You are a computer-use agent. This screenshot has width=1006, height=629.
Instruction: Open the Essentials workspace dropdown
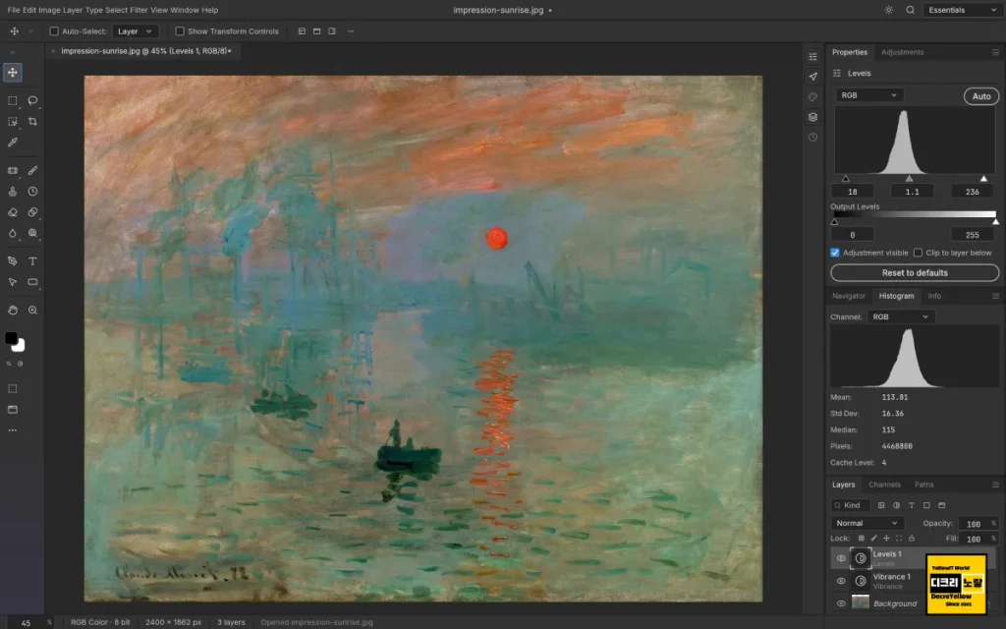click(x=963, y=10)
